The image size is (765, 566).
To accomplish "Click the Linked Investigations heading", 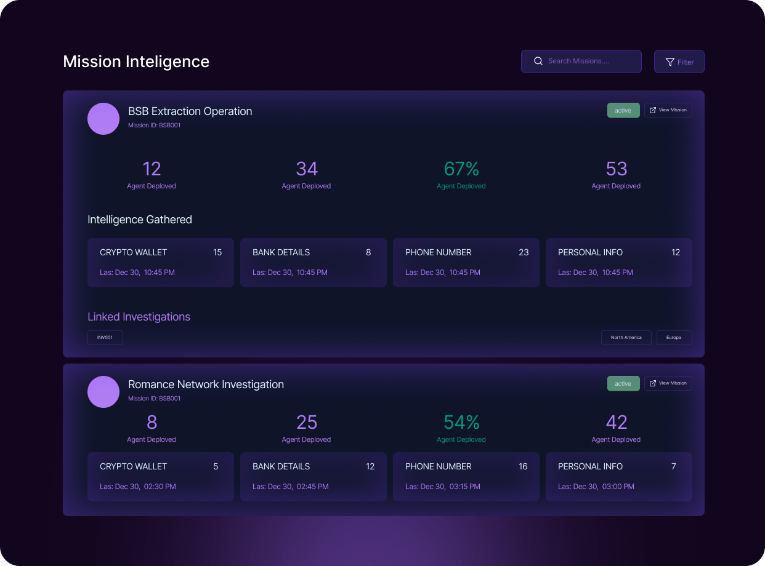I will (x=139, y=317).
